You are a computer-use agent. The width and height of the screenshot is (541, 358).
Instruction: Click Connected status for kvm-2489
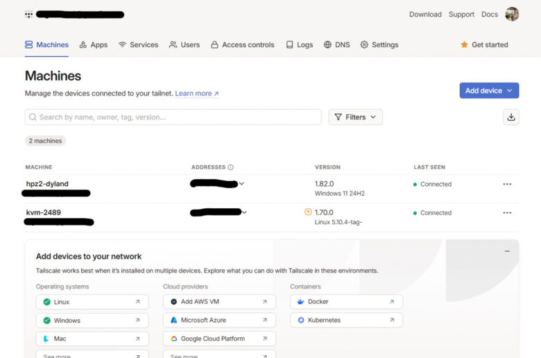pyautogui.click(x=432, y=213)
